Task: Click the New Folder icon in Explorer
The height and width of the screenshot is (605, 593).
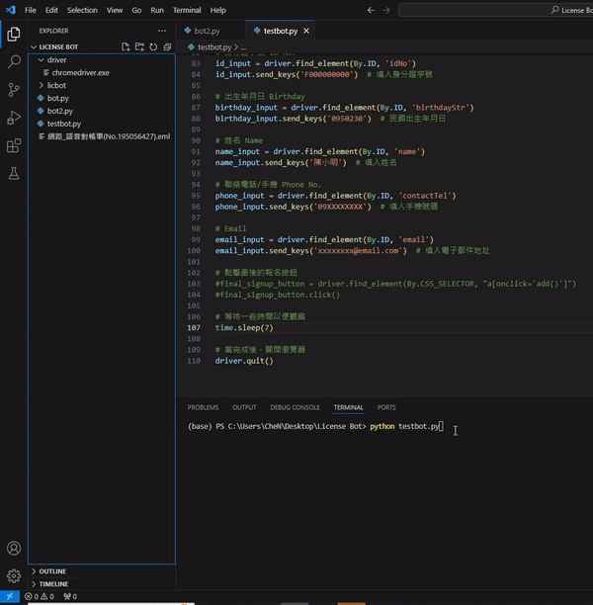Action: [x=139, y=46]
